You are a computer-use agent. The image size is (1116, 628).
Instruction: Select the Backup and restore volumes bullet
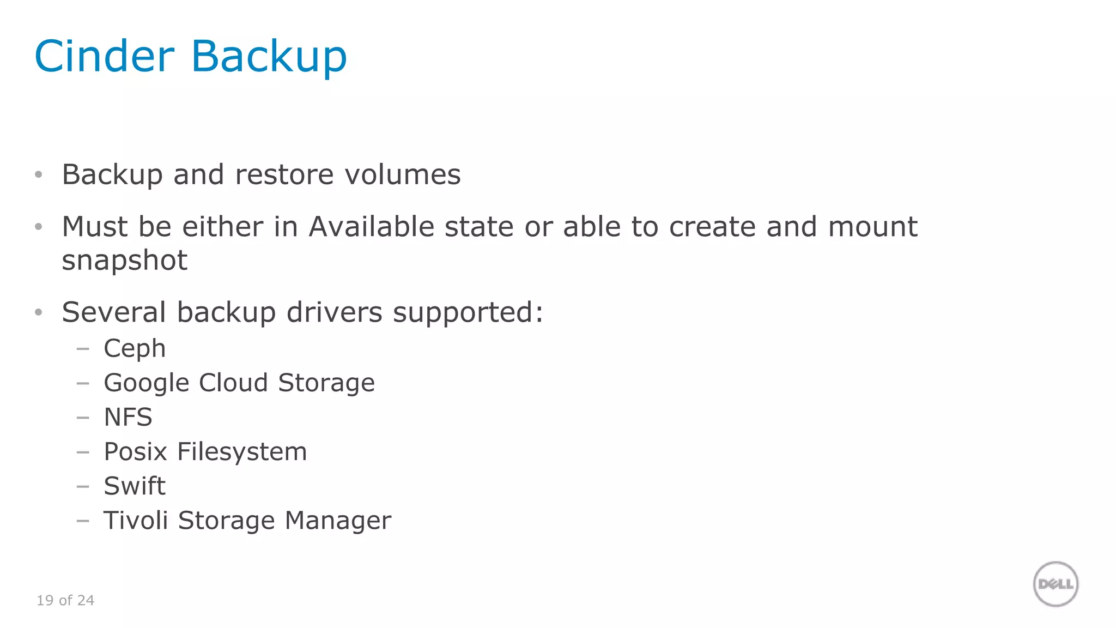(261, 175)
